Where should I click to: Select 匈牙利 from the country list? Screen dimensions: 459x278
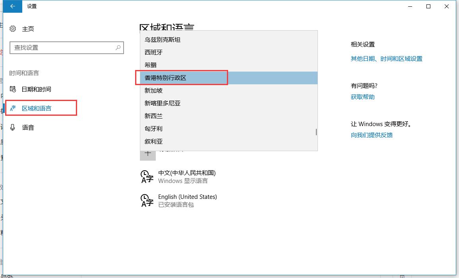167,128
